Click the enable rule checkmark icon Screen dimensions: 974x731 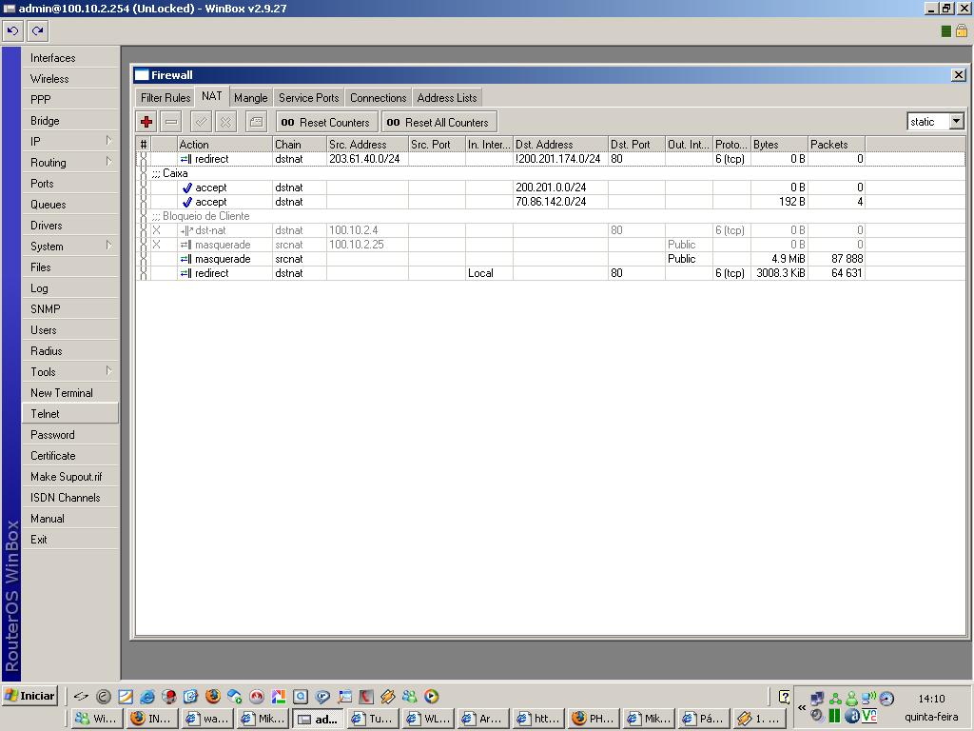[201, 122]
